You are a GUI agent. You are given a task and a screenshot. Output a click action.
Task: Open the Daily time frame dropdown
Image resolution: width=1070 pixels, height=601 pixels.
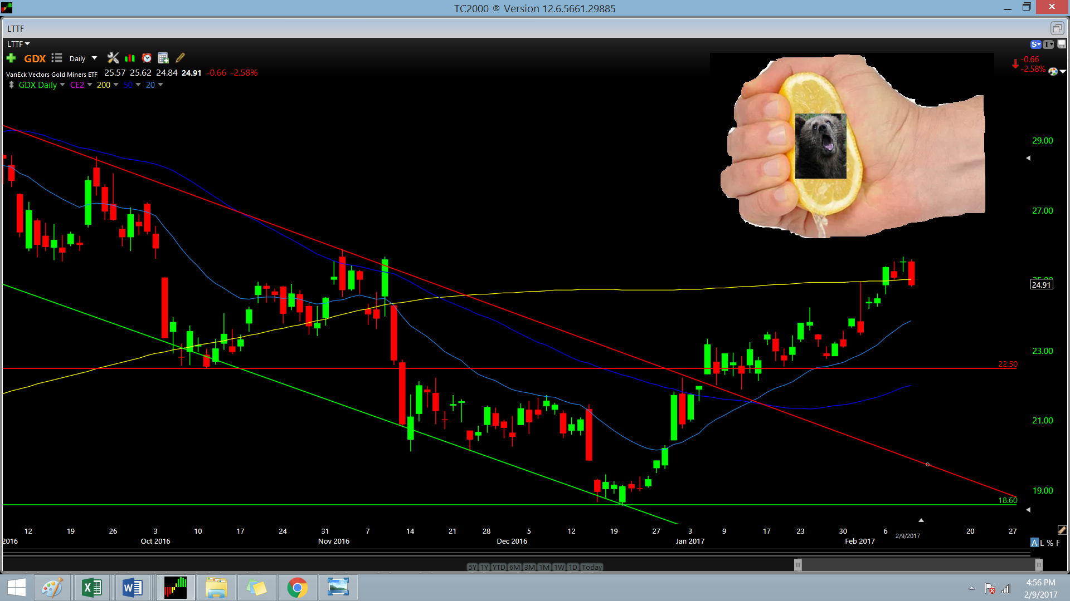click(83, 58)
